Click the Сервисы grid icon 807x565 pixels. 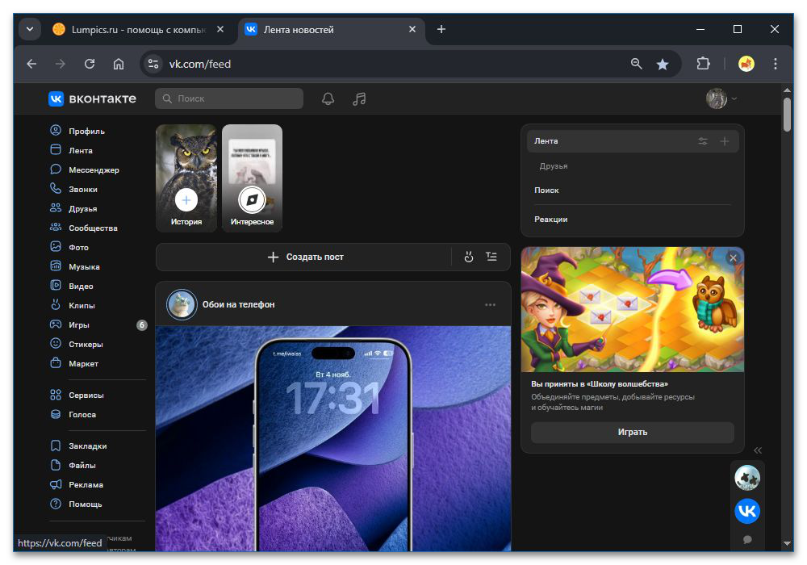[56, 395]
